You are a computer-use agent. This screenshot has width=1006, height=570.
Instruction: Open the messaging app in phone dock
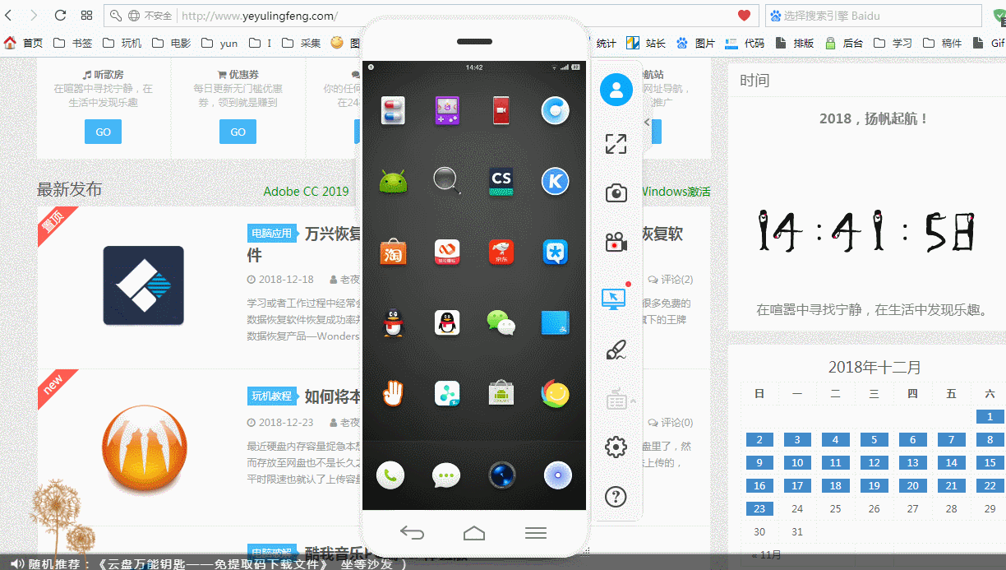pos(446,475)
